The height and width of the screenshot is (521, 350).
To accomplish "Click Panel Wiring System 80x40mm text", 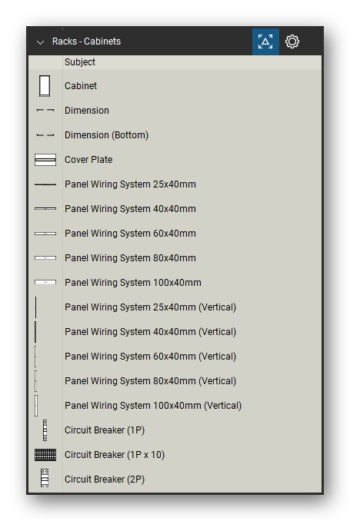I will pos(131,258).
